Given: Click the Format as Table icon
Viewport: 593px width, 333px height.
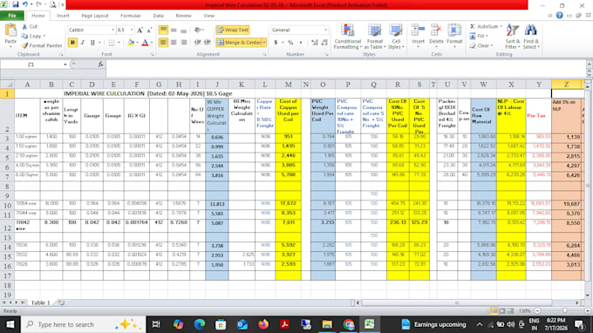Looking at the screenshot, I should [374, 31].
